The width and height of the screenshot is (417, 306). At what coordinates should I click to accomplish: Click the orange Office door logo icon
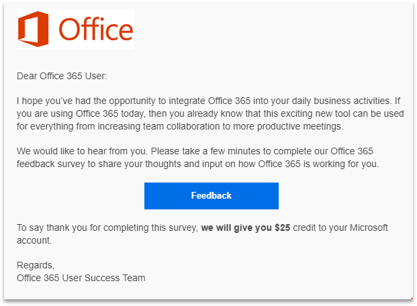tap(34, 29)
